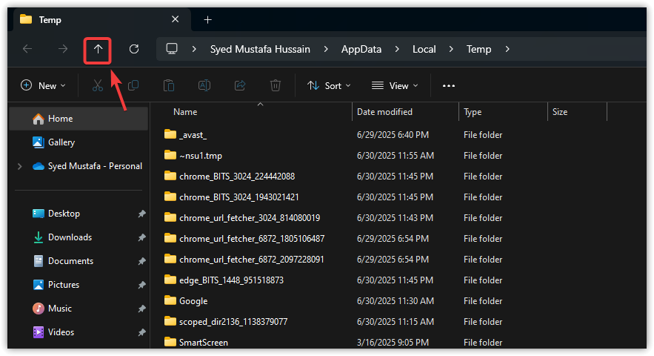Image resolution: width=654 pixels, height=356 pixels.
Task: Click the Rename icon in toolbar
Action: (x=204, y=85)
